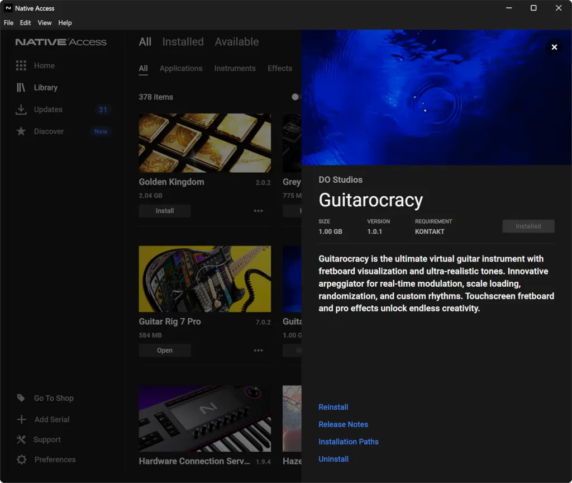Open Golden Kingdom more options menu
This screenshot has width=572, height=483.
(258, 211)
